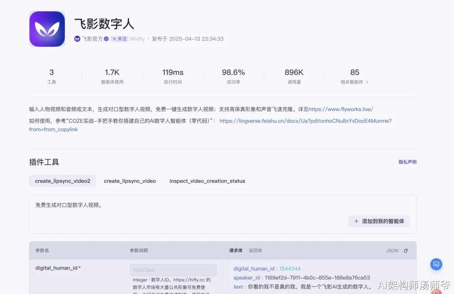Click 添加到我的智能体 button
Viewport: 454px width, 294px height.
click(x=379, y=221)
